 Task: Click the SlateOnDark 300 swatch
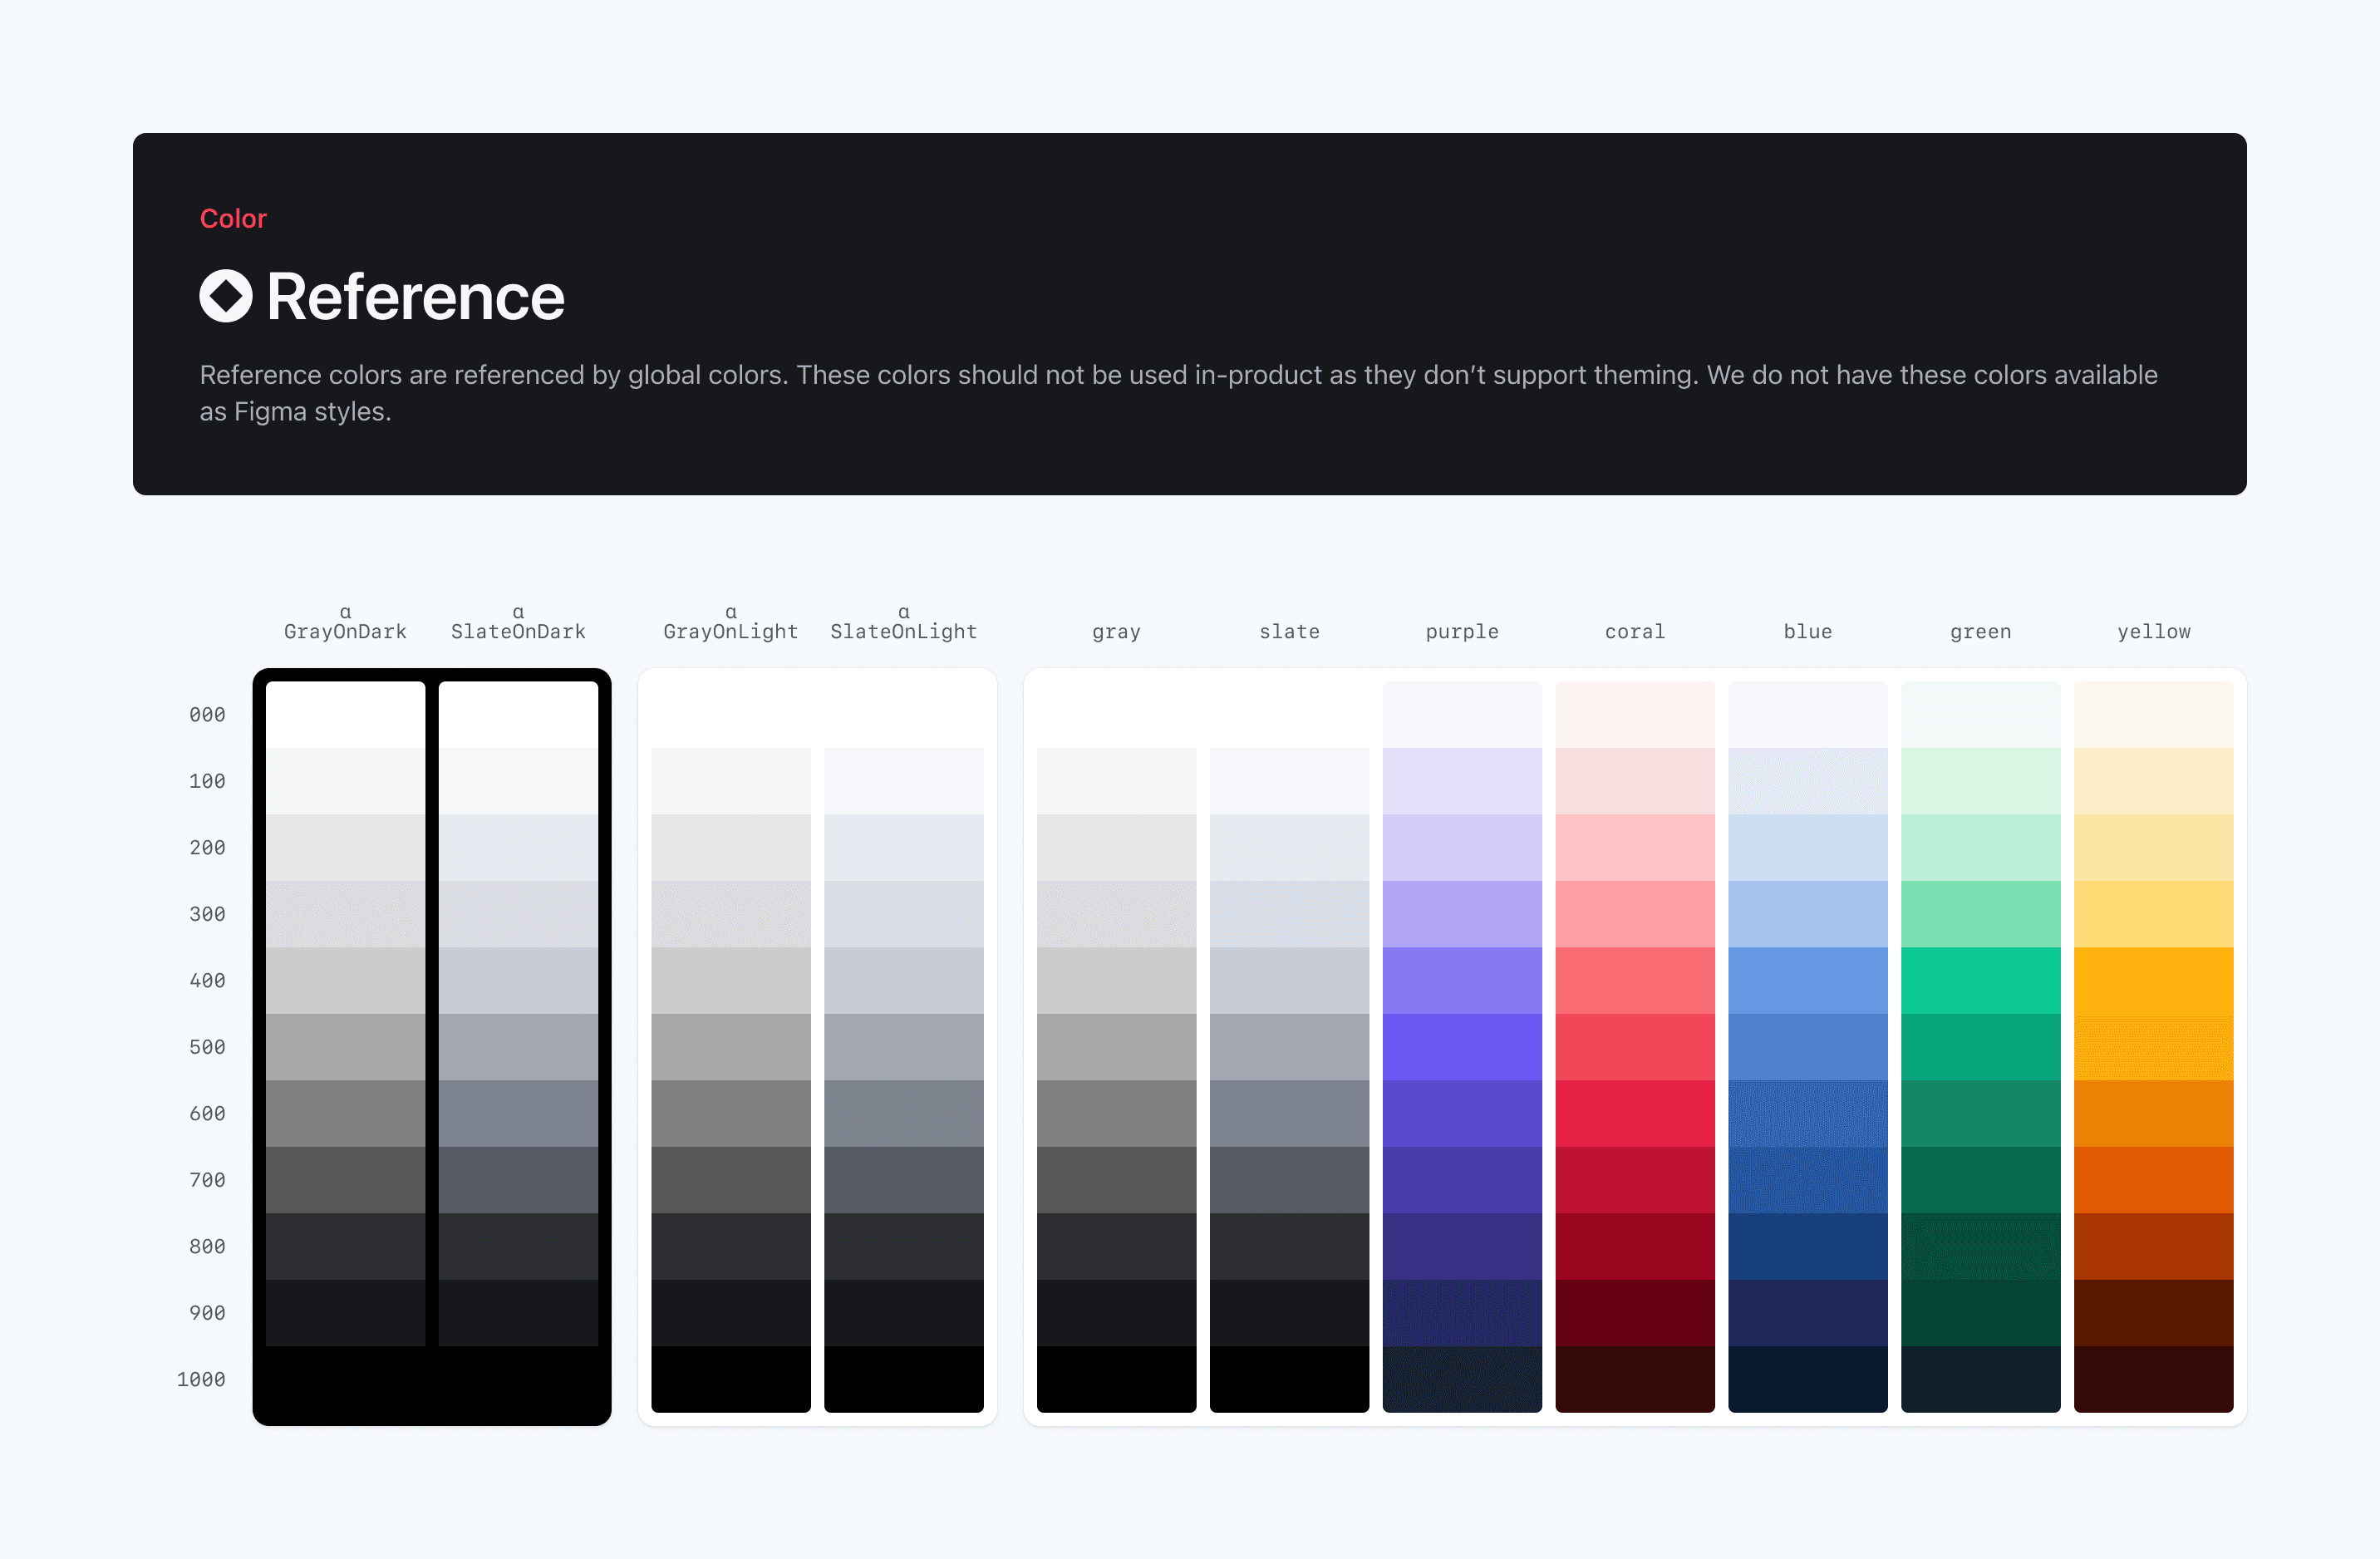[x=518, y=914]
